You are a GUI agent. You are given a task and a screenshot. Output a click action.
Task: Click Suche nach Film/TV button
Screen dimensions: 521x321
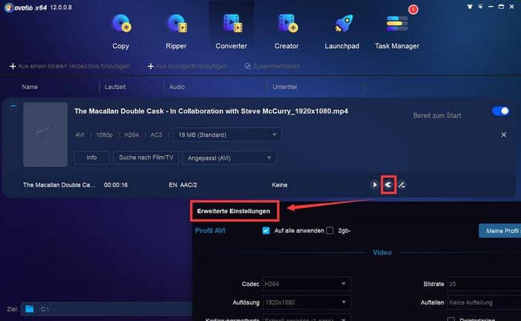click(146, 158)
